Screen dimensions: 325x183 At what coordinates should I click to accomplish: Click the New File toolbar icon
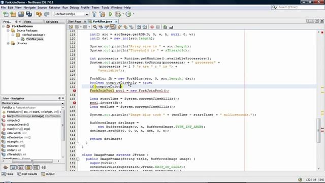pyautogui.click(x=6, y=14)
